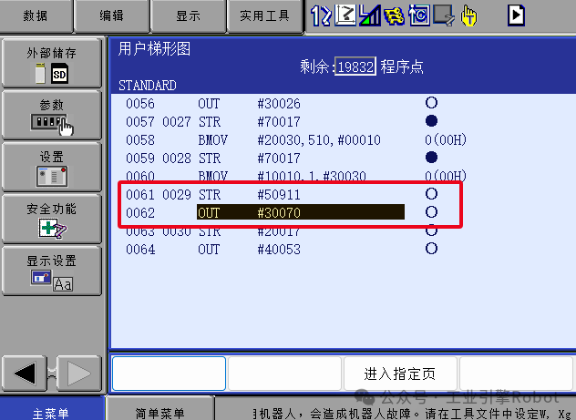Viewport: 576px width, 420px height.
Task: Open the 参数 parameter menu
Action: [51, 115]
